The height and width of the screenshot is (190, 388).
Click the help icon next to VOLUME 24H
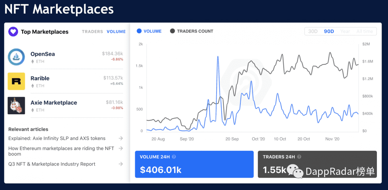click(174, 157)
